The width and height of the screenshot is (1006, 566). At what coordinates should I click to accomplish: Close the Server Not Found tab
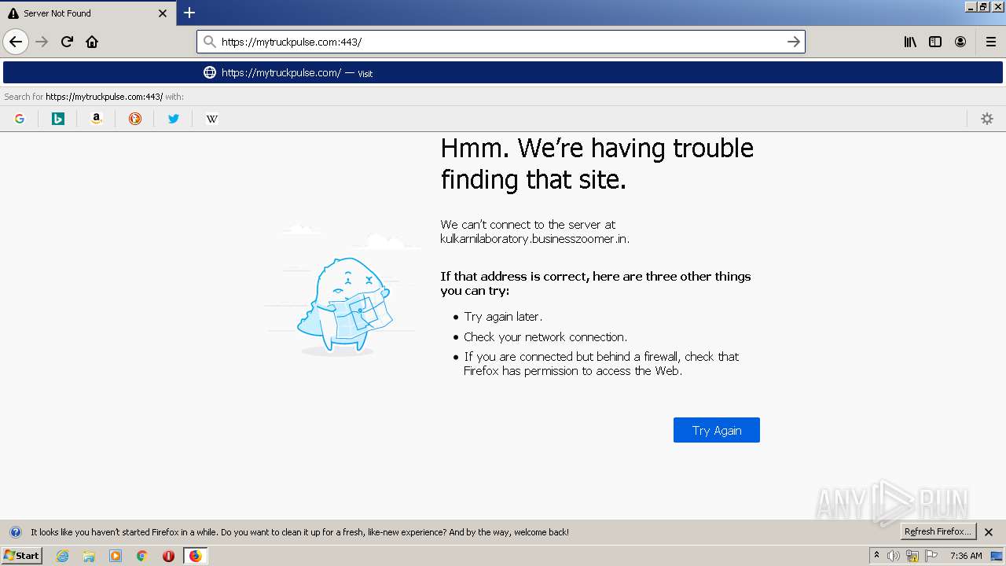tap(163, 13)
